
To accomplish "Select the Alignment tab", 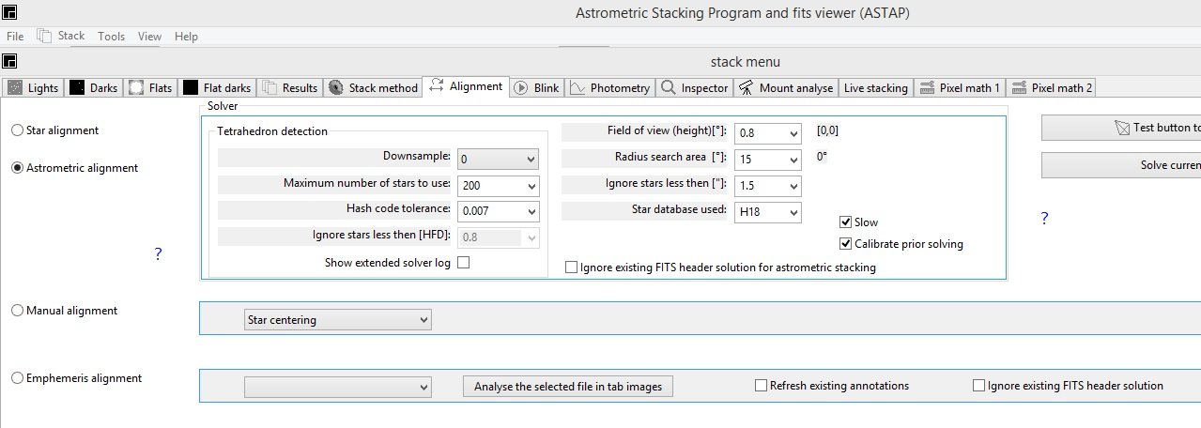I will click(466, 86).
